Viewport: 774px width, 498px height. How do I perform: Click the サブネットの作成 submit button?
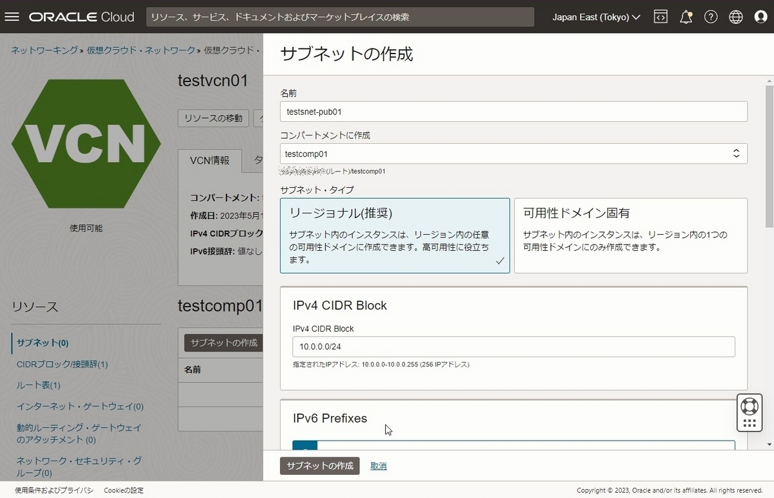[x=319, y=465]
